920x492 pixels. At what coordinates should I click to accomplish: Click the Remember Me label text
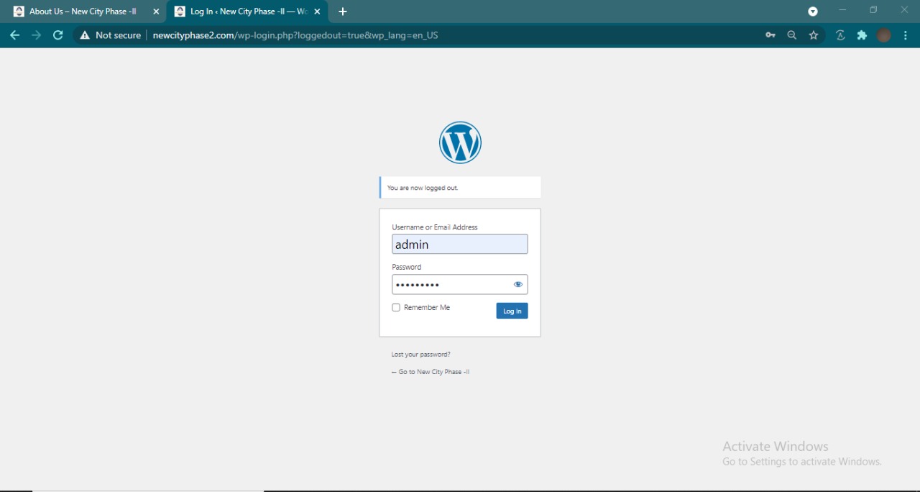[x=427, y=307]
